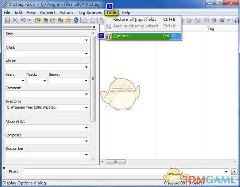240x187 pixels.
Task: Select Options... in the Tools menu
Action: (143, 36)
